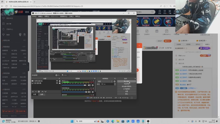The image size is (220, 124).
Task: Open OBS 编辑 Edit menu
Action: [40, 17]
